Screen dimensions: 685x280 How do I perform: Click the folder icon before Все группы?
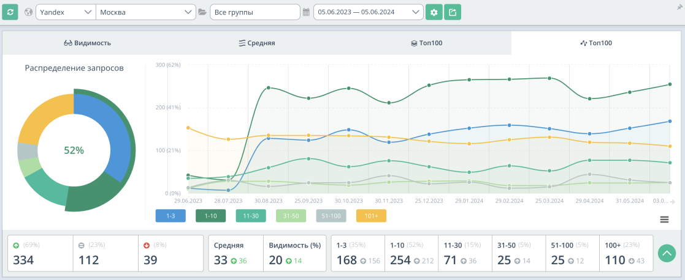tap(202, 12)
